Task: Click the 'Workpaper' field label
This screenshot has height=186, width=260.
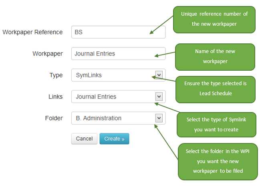Action: [47, 54]
